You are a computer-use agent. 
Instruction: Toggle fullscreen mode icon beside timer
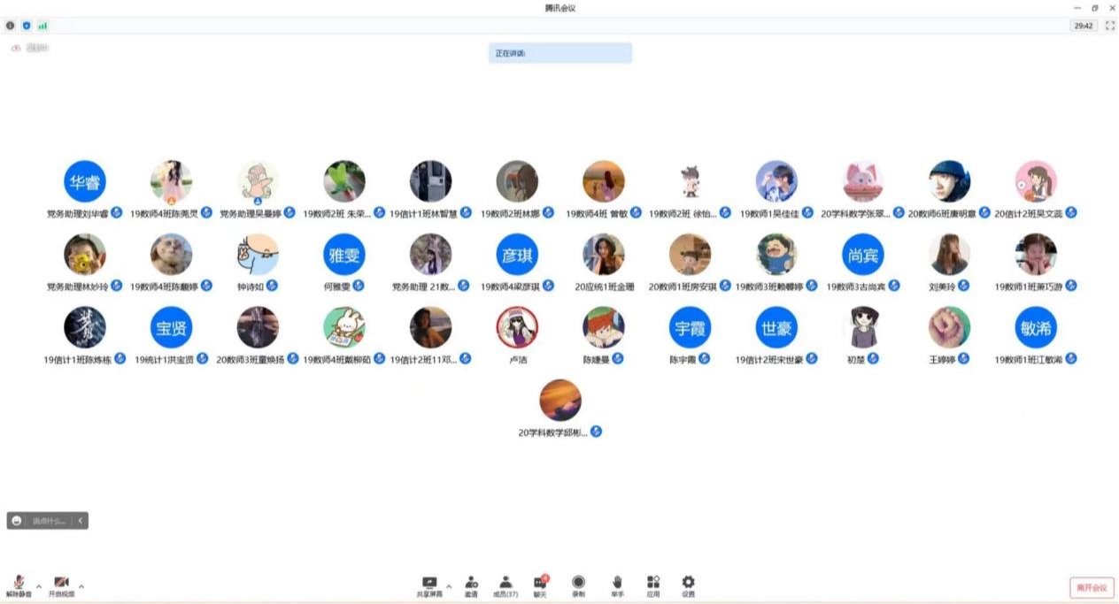tap(1110, 26)
